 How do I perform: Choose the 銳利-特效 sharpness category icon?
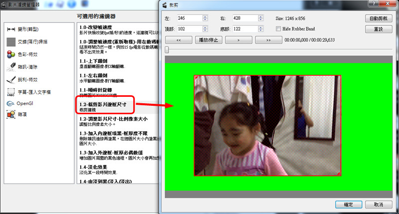[11, 80]
